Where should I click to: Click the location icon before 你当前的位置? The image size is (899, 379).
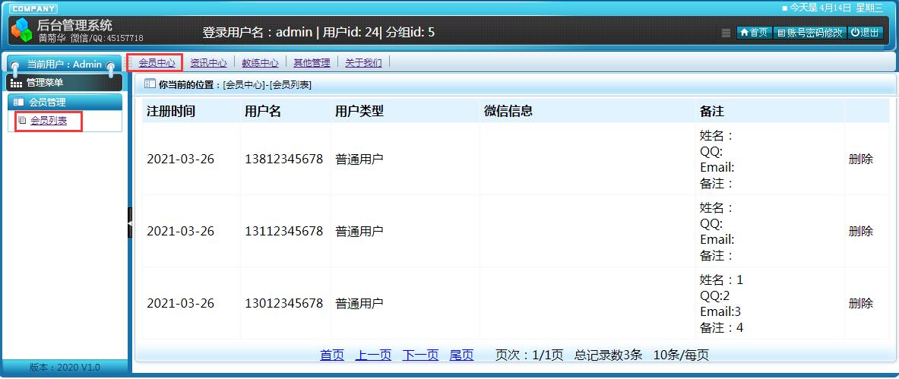click(150, 84)
